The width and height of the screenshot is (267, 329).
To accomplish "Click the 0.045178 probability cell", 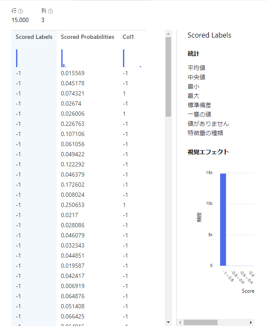I will pos(73,83).
